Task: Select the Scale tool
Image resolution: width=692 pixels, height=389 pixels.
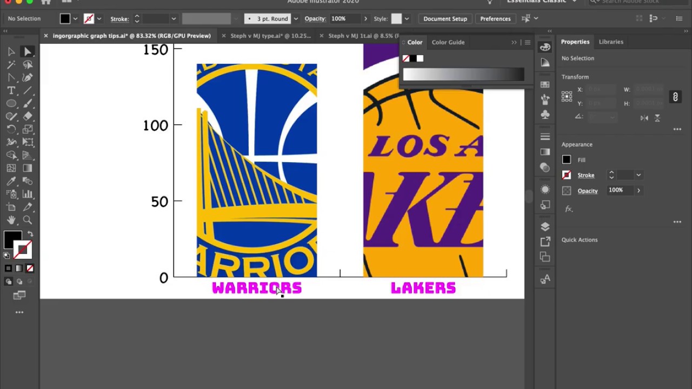Action: (28, 129)
